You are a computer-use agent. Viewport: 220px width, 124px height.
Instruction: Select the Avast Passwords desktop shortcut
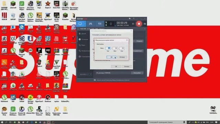(x=4, y=64)
